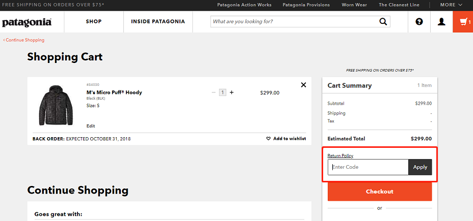The height and width of the screenshot is (221, 473).
Task: Open the help question mark icon
Action: click(419, 22)
